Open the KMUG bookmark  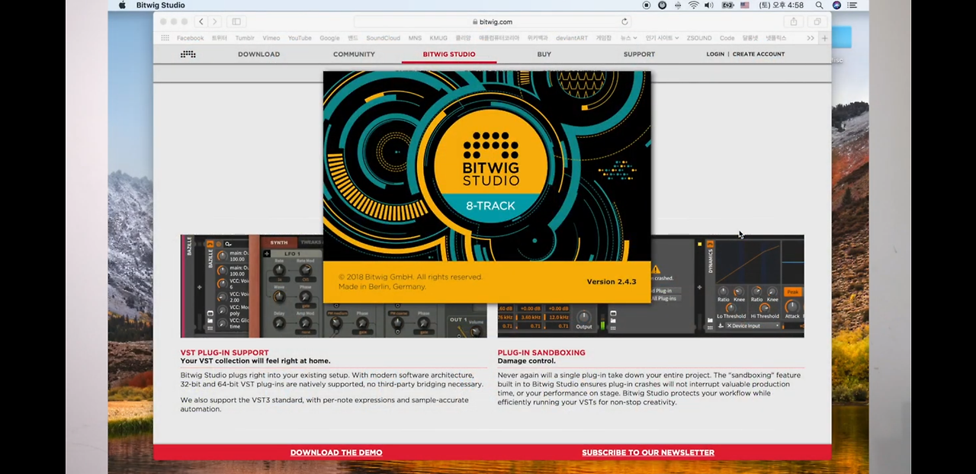pos(438,38)
